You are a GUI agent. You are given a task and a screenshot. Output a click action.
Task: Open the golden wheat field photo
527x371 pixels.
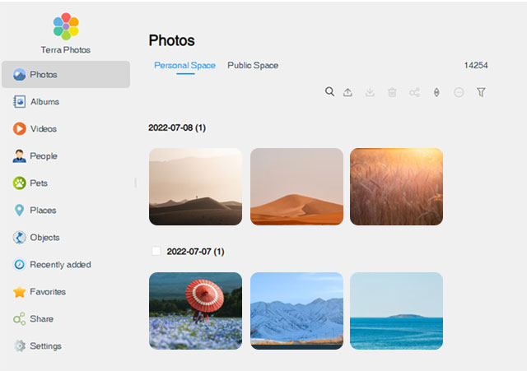point(396,187)
